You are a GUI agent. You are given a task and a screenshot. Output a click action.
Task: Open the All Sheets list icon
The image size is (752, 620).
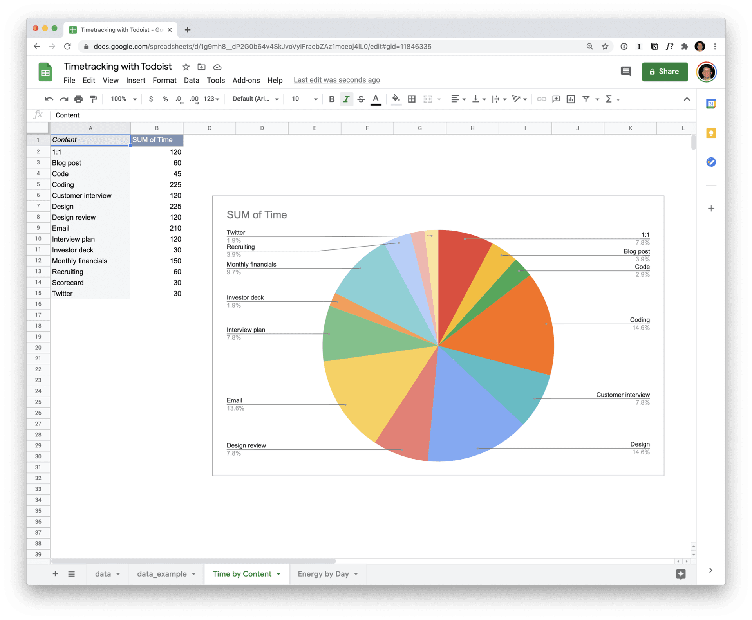(x=71, y=574)
